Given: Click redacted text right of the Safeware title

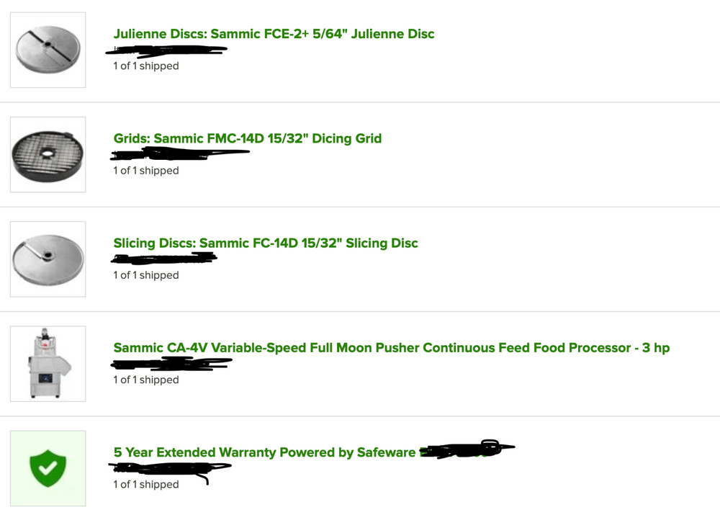Looking at the screenshot, I should click(x=464, y=451).
